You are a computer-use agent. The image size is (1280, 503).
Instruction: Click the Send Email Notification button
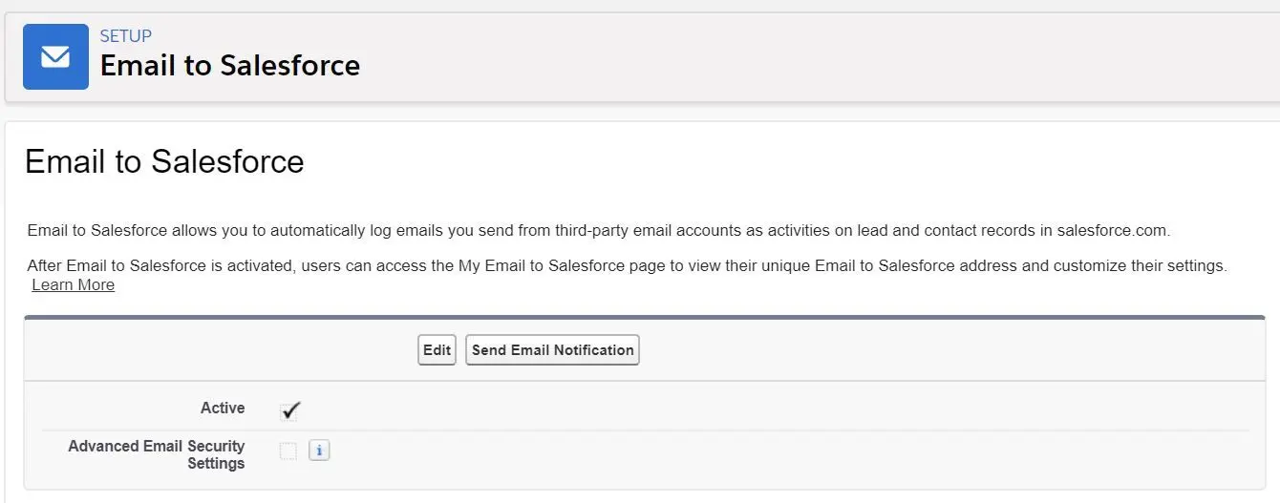click(552, 350)
